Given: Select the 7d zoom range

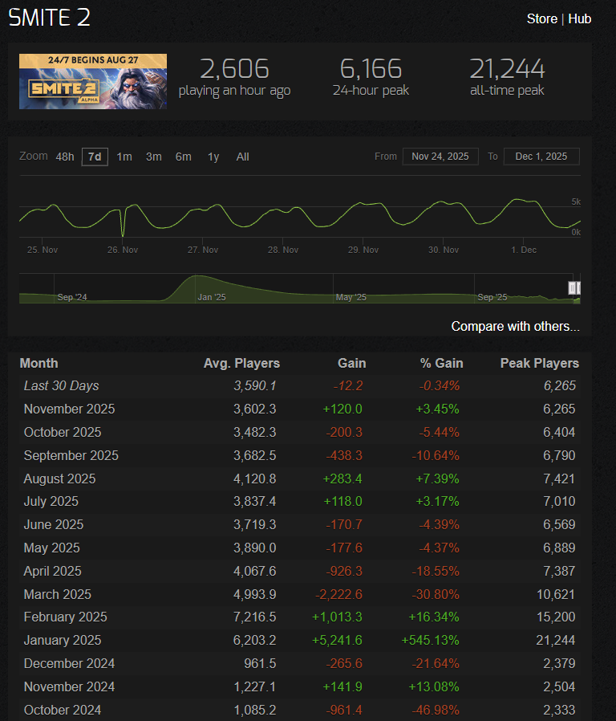Looking at the screenshot, I should [x=95, y=157].
